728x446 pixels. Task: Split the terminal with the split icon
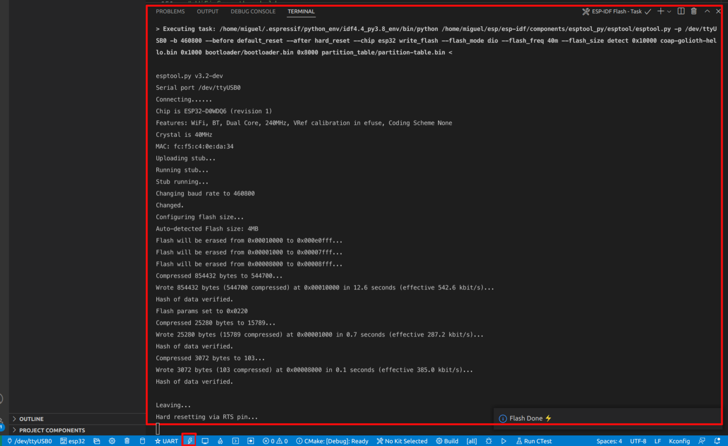[x=680, y=11]
